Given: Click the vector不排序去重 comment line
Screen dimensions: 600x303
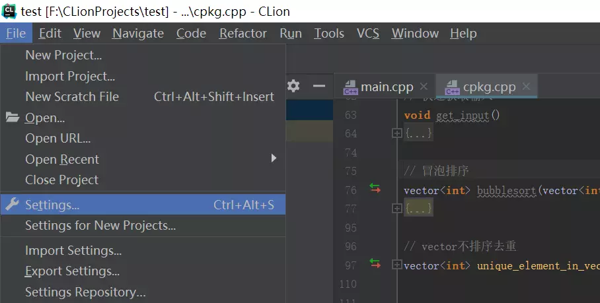Looking at the screenshot, I should click(460, 246).
